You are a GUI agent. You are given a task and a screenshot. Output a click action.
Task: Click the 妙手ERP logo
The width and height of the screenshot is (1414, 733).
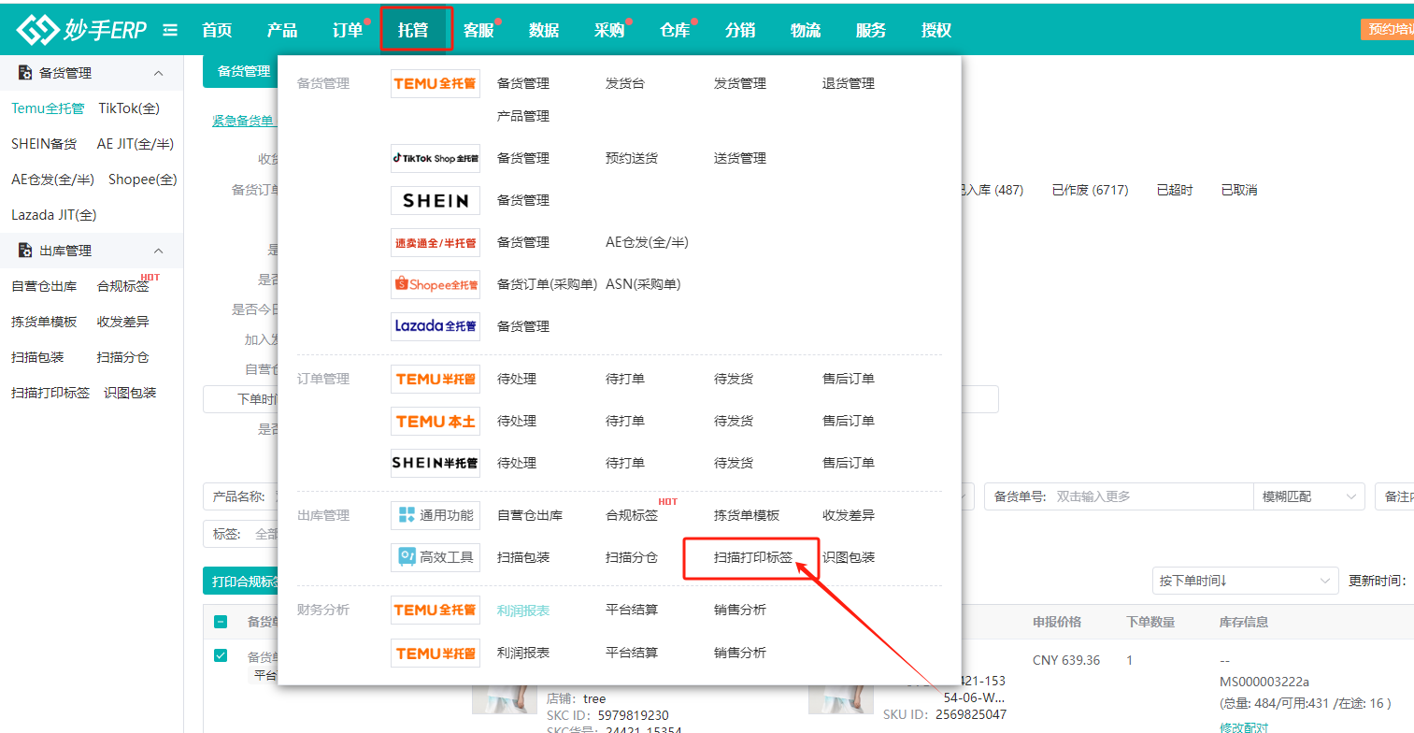[x=81, y=30]
